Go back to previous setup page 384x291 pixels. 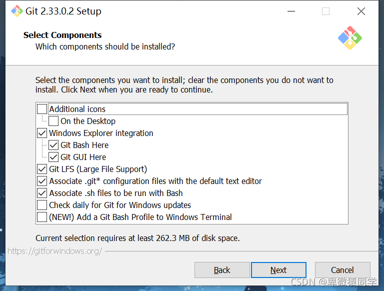(222, 270)
